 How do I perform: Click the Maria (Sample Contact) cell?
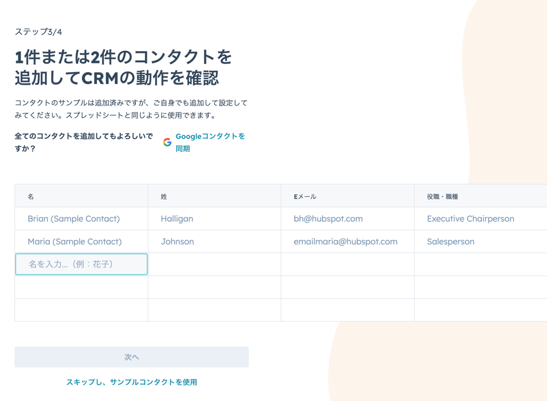pos(81,241)
